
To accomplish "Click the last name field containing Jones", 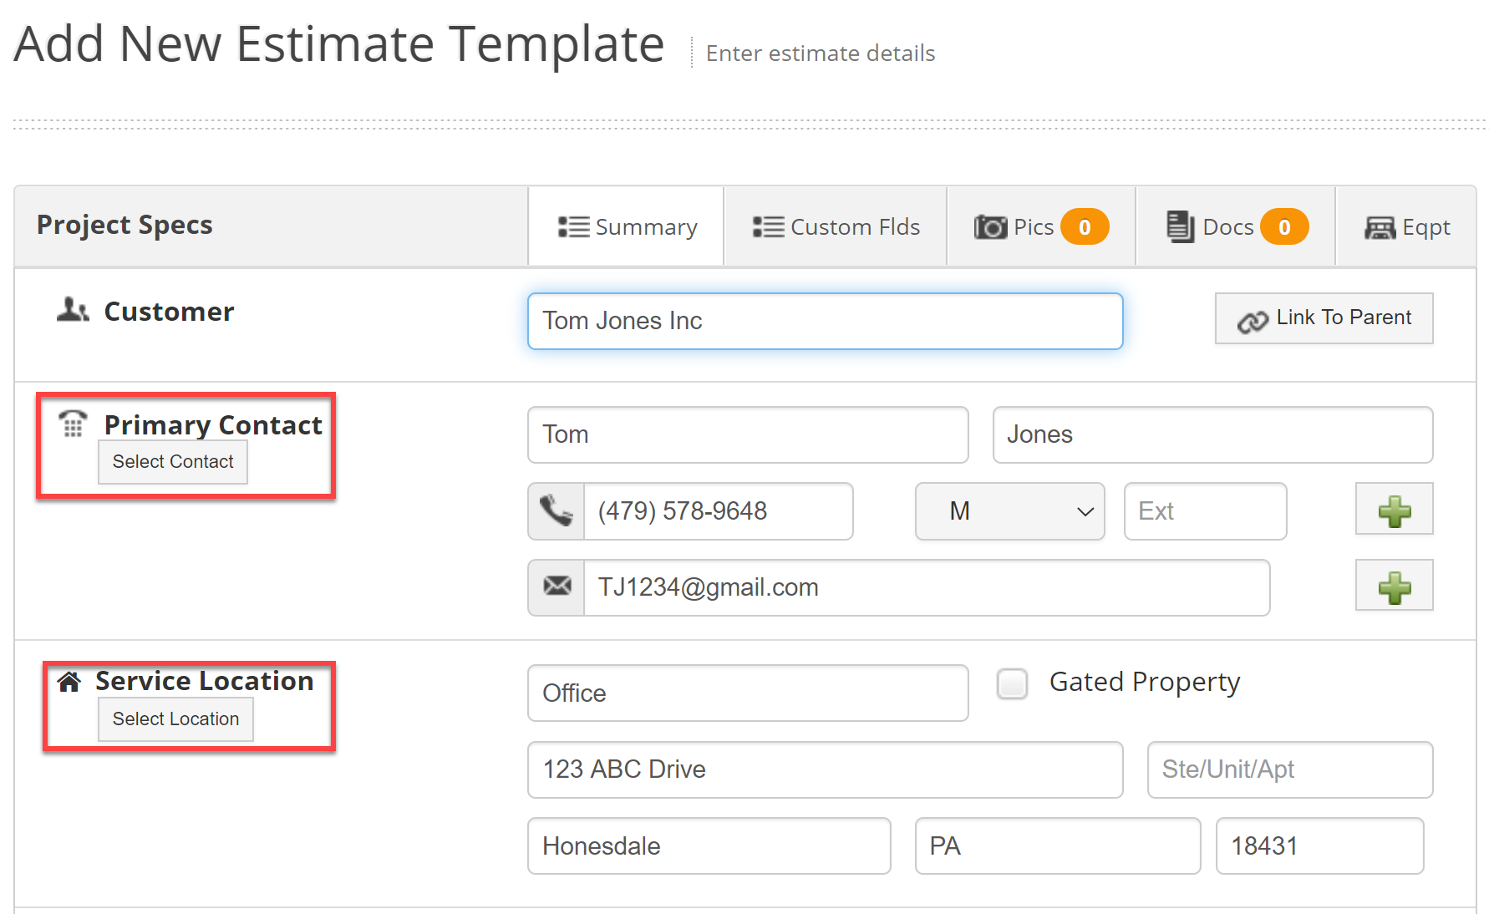I will (1213, 435).
